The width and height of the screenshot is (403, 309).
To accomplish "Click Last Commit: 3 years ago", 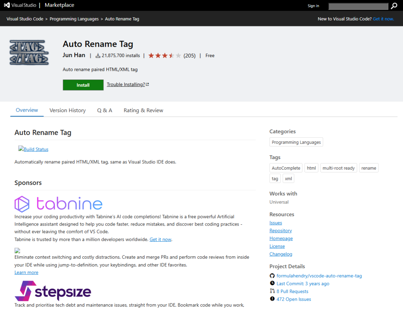I will (x=303, y=283).
